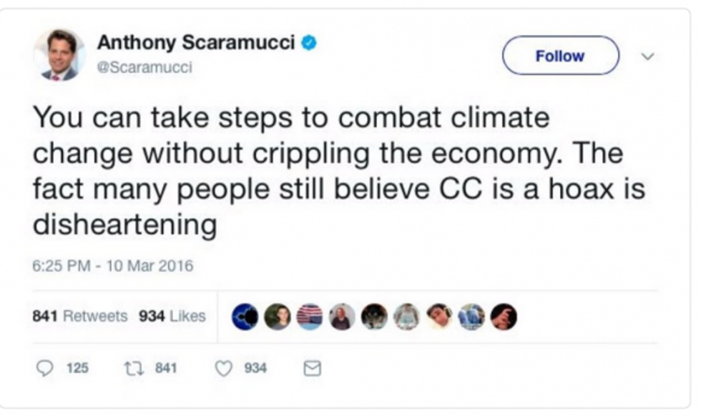Click the American flag liker avatar
Screen dimensions: 701x416
pyautogui.click(x=310, y=317)
